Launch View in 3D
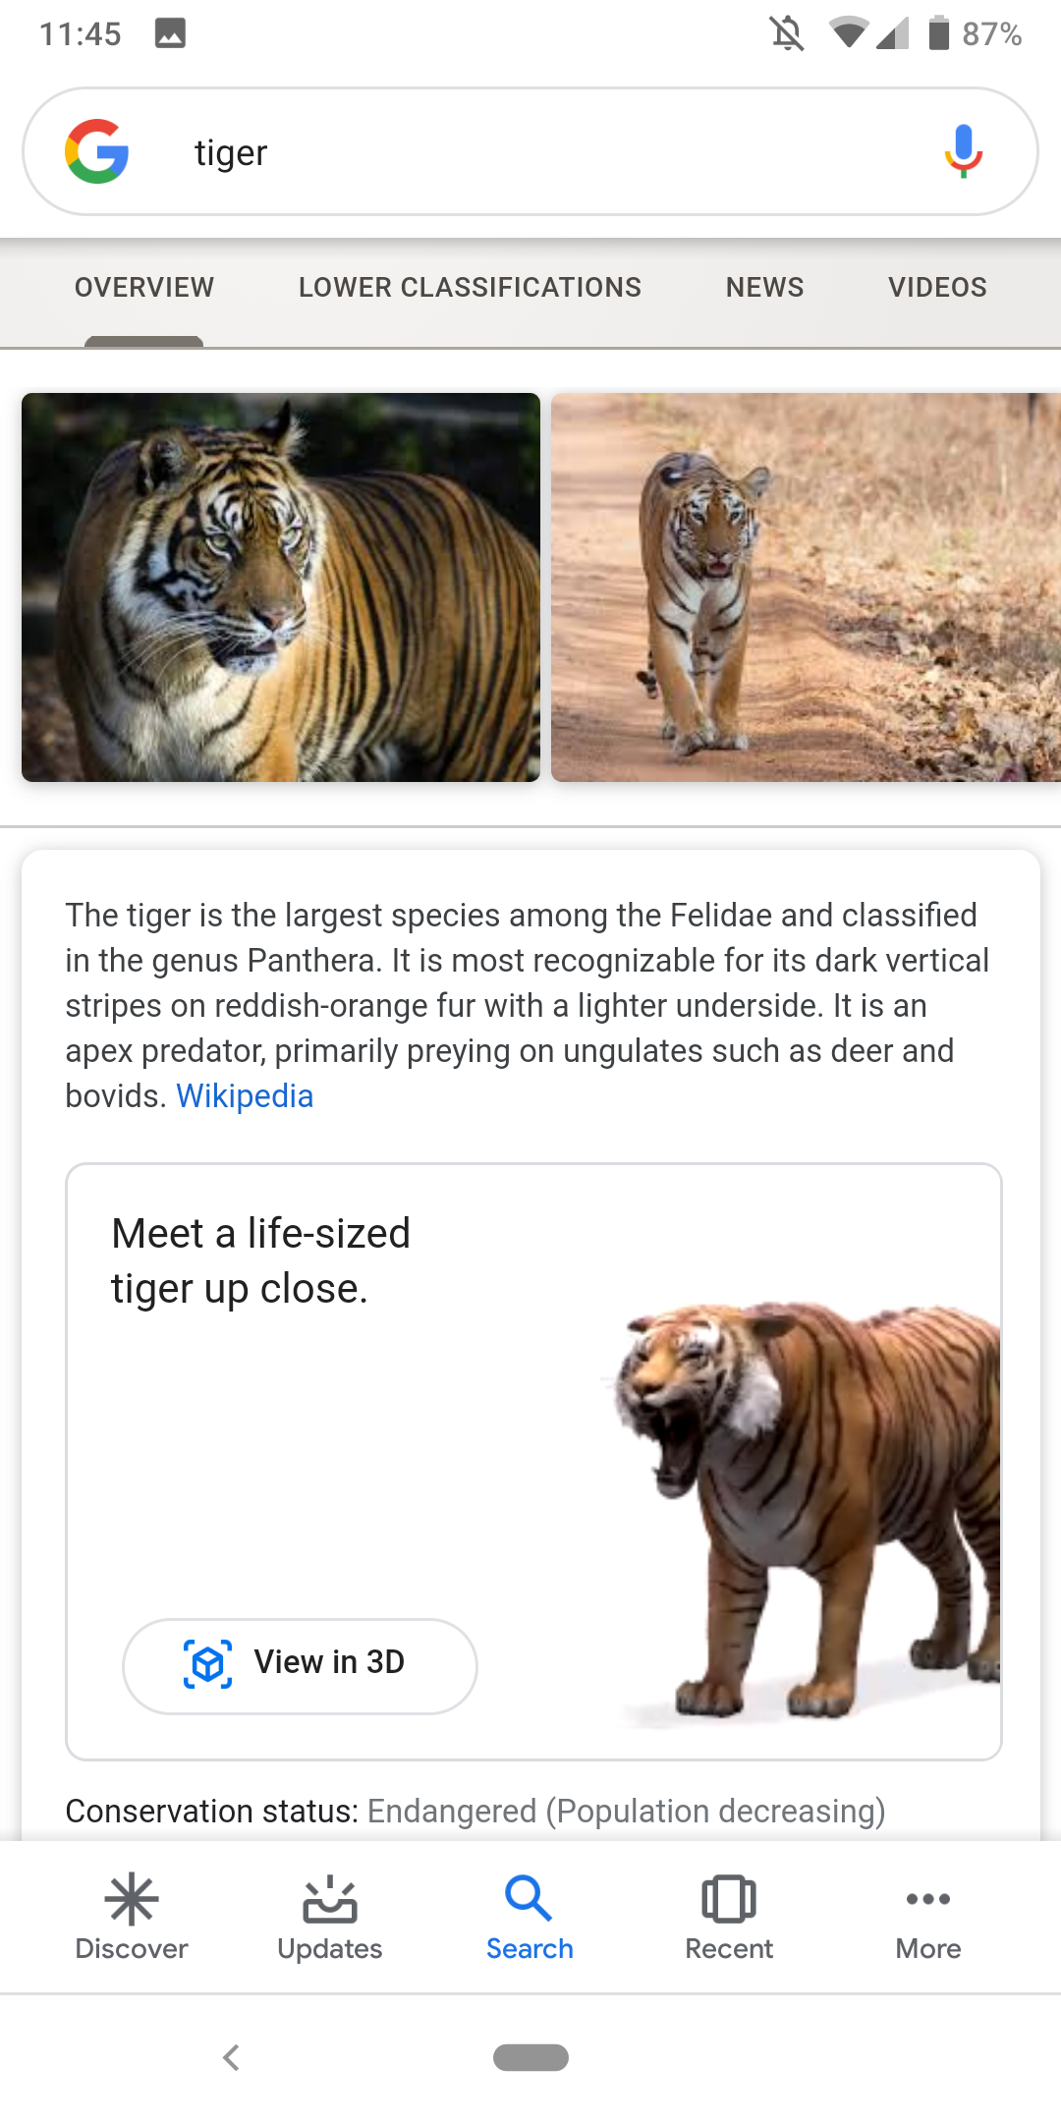 (299, 1663)
